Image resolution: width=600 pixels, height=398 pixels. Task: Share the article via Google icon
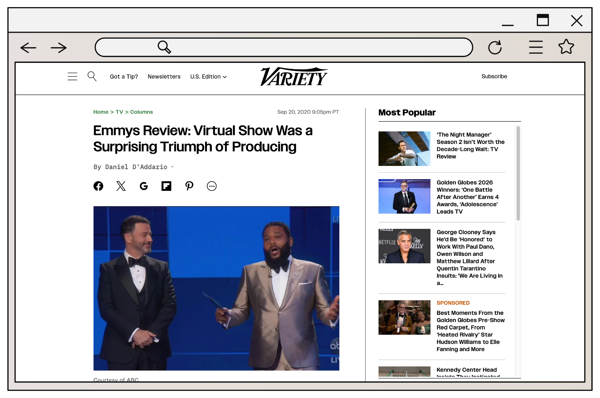click(144, 186)
